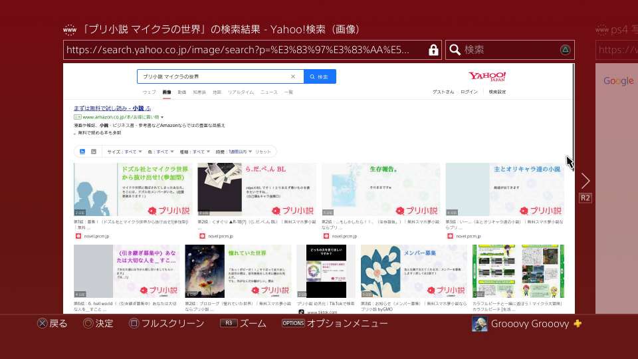Switch to the リアルタイム search tab
Screen dimensions: 638x359
click(241, 92)
